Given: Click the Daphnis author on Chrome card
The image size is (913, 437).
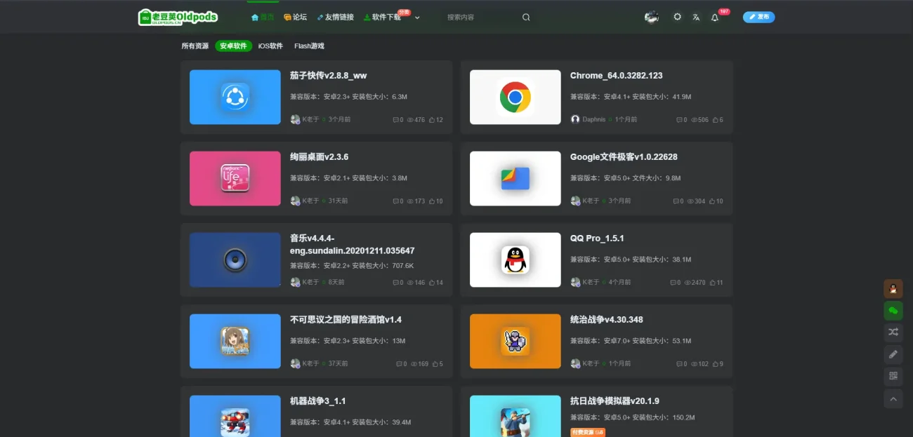Looking at the screenshot, I should point(593,120).
